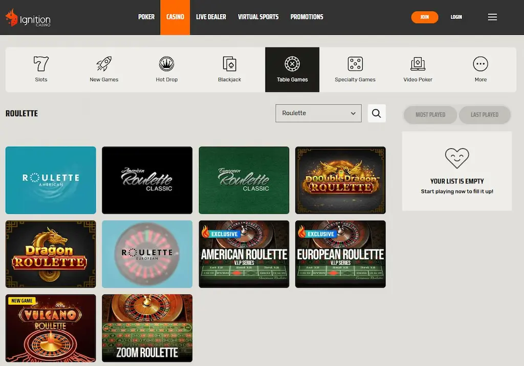Click the orange Join button
The height and width of the screenshot is (366, 524).
(x=425, y=17)
